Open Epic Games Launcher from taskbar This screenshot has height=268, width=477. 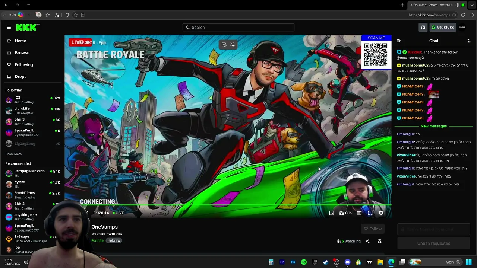coord(315,262)
